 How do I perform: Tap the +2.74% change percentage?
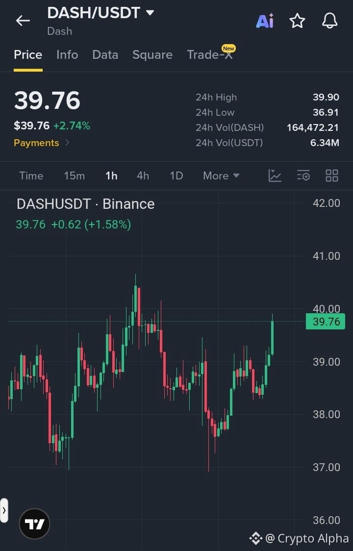coord(72,126)
